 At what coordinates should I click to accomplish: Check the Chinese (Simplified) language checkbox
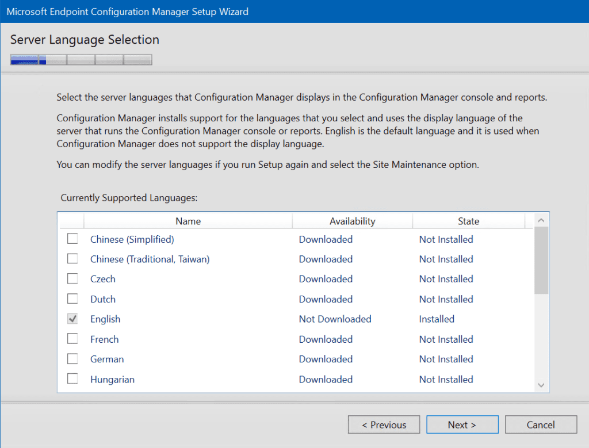tap(72, 239)
